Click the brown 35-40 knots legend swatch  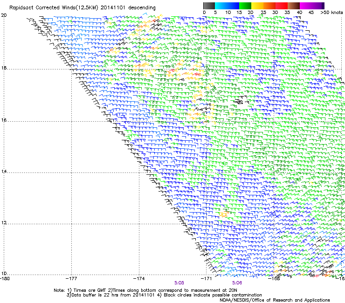tap(294, 6)
